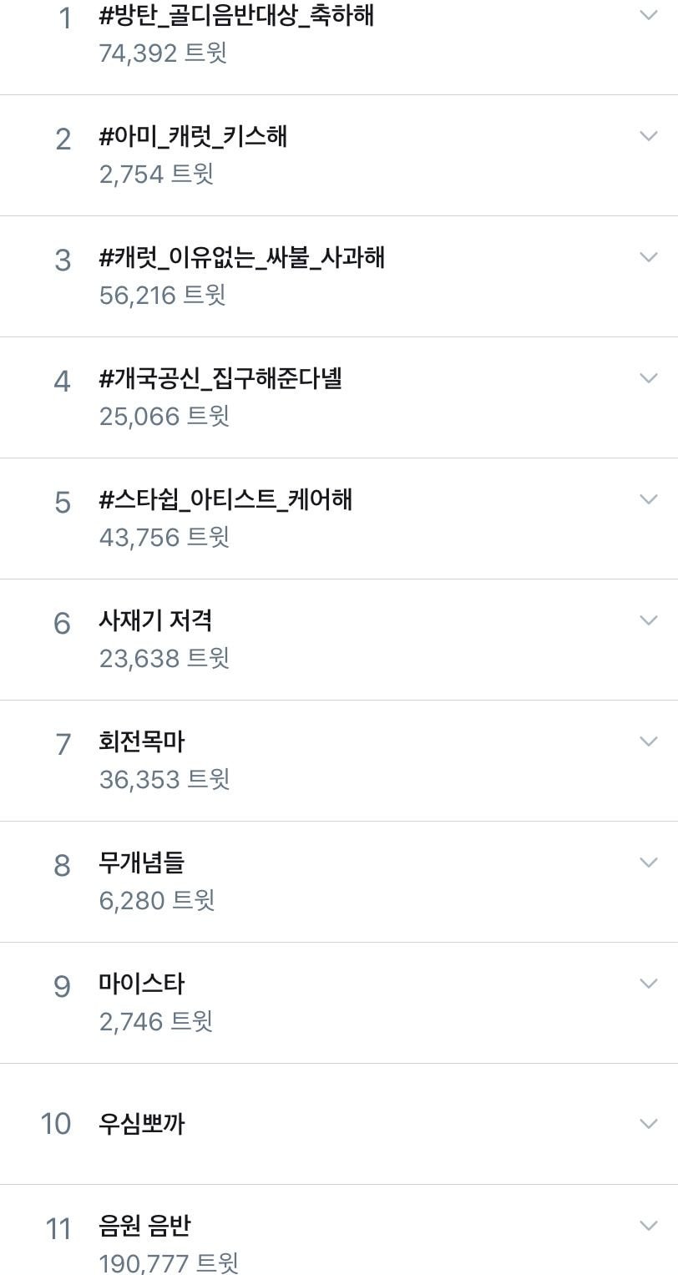This screenshot has height=1275, width=678.
Task: Select the 회전목마 trend
Action: tap(141, 742)
